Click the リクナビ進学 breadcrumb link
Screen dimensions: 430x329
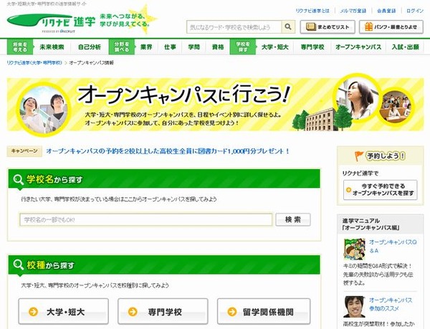click(34, 63)
